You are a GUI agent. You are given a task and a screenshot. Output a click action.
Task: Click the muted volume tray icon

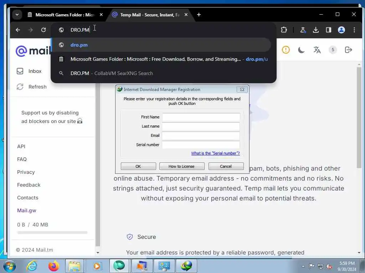coord(329,266)
